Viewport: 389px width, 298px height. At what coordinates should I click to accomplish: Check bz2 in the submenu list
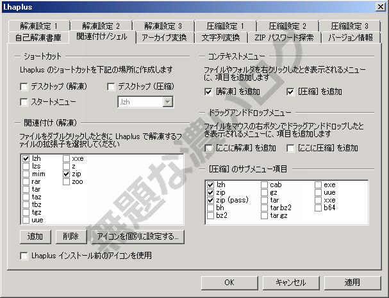click(210, 215)
